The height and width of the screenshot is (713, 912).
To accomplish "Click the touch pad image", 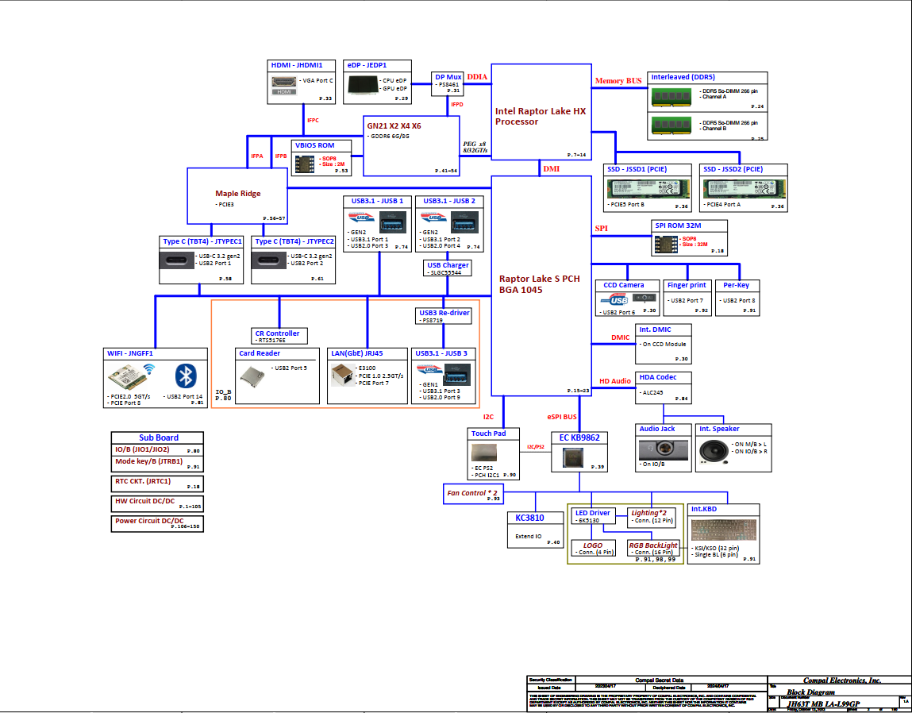I will tap(484, 453).
